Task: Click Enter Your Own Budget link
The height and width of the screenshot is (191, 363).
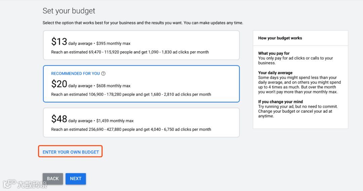Action: click(x=71, y=152)
